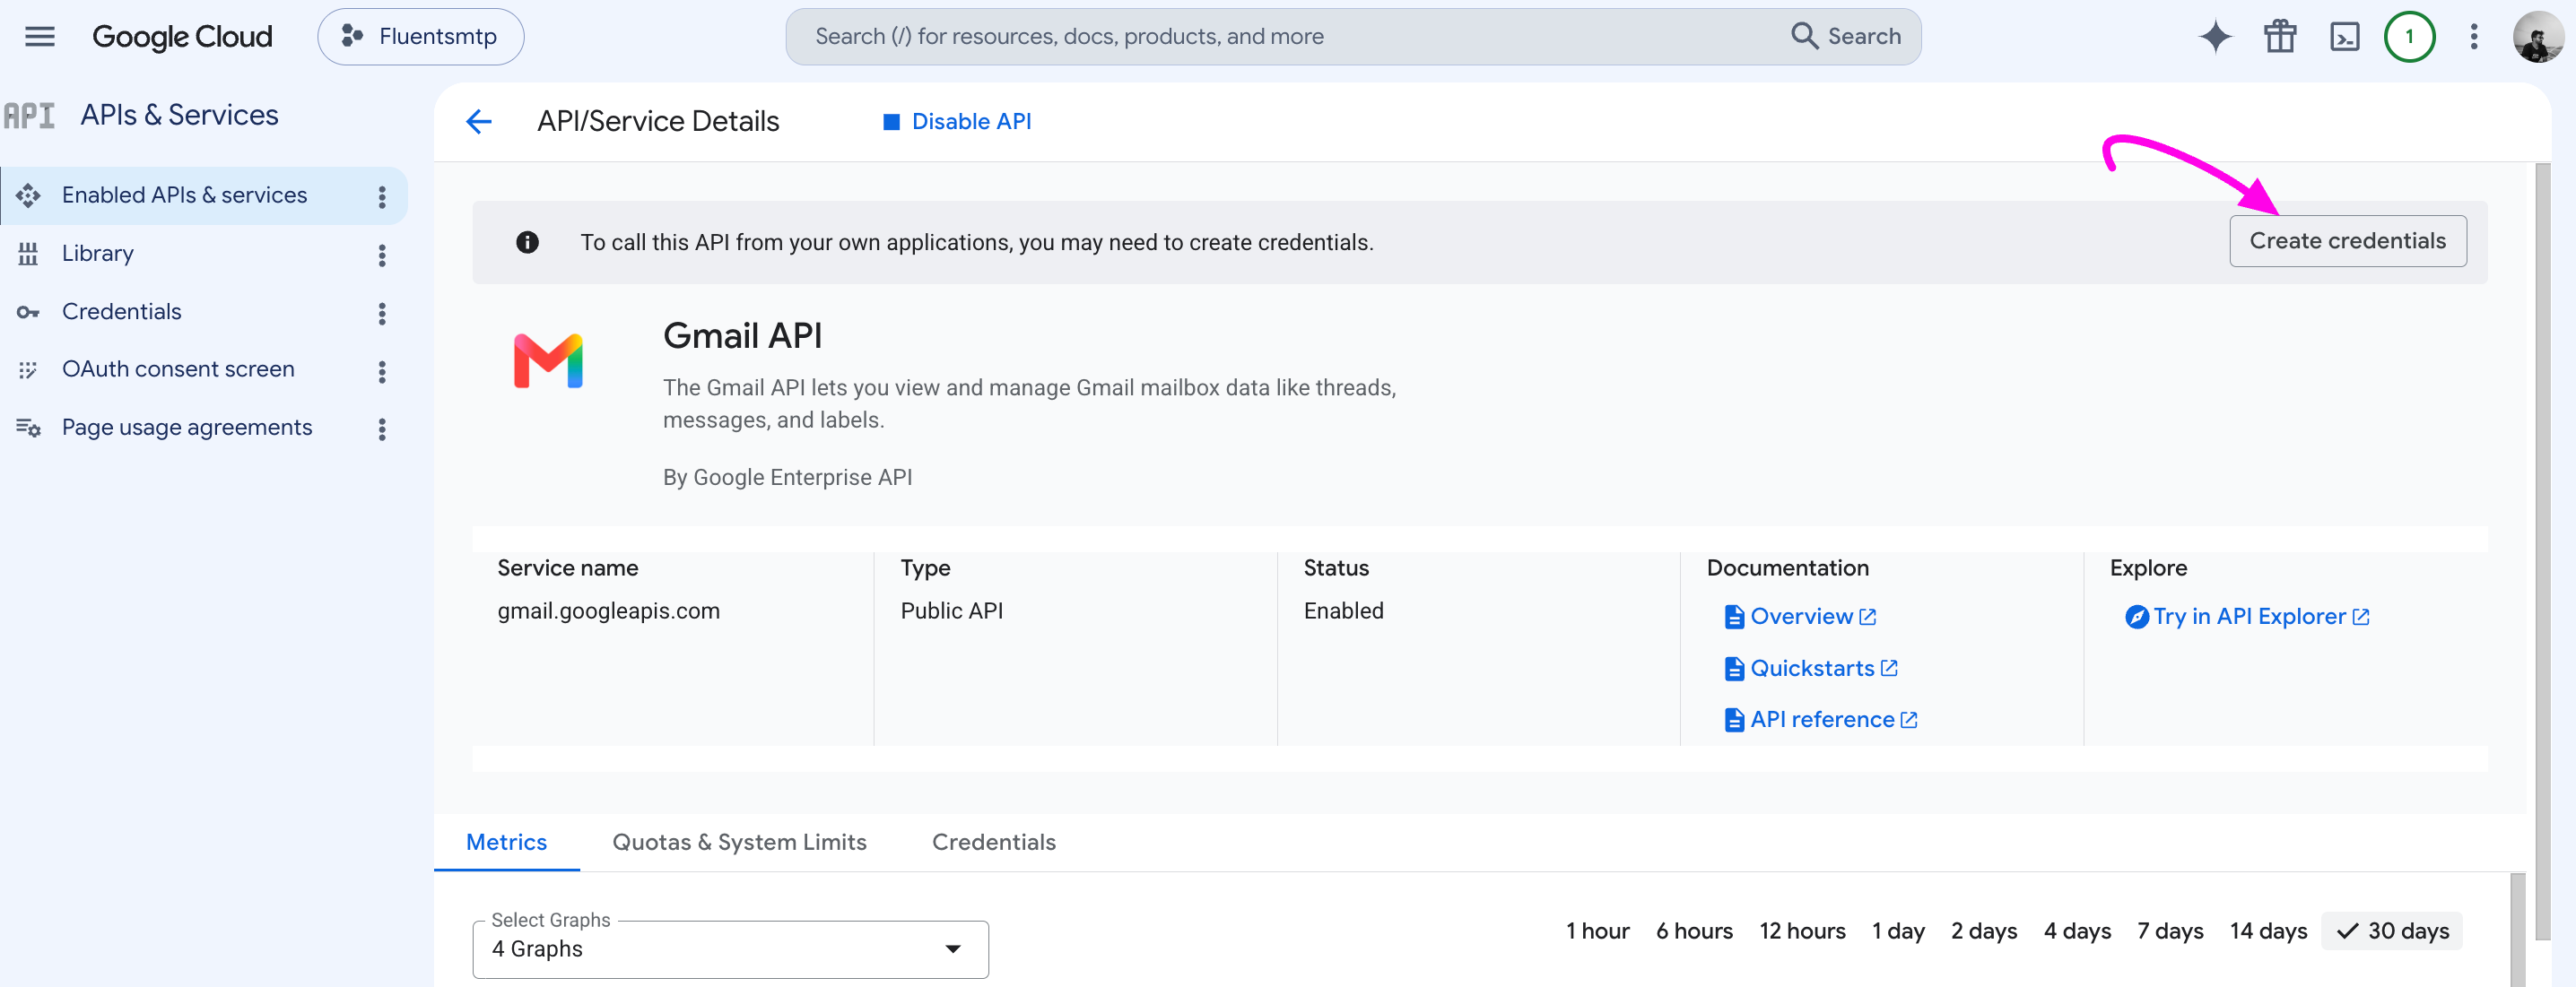The height and width of the screenshot is (987, 2576).
Task: Click the gmail.googleapis.com service name
Action: (608, 610)
